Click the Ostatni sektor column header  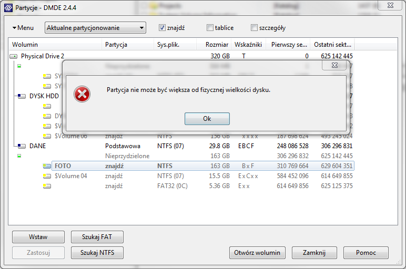coord(333,45)
